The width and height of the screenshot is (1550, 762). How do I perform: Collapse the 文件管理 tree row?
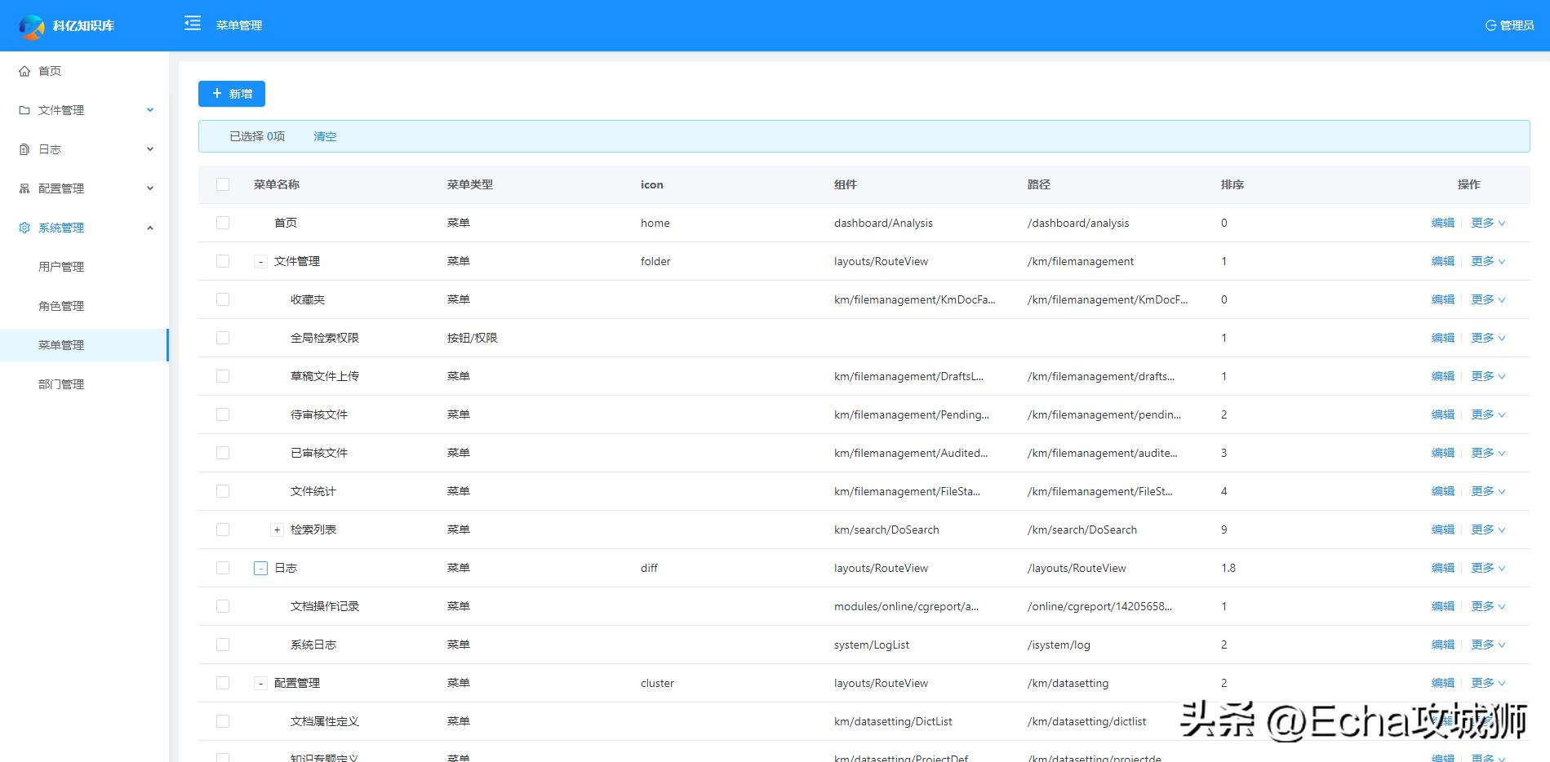tap(260, 262)
